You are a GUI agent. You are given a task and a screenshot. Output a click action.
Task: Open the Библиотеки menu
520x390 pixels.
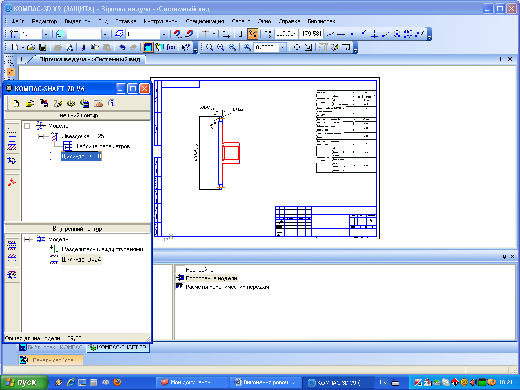pos(323,21)
